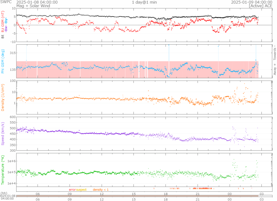
Task: Click the 450 tick on the Speed axis
Action: tap(13, 134)
